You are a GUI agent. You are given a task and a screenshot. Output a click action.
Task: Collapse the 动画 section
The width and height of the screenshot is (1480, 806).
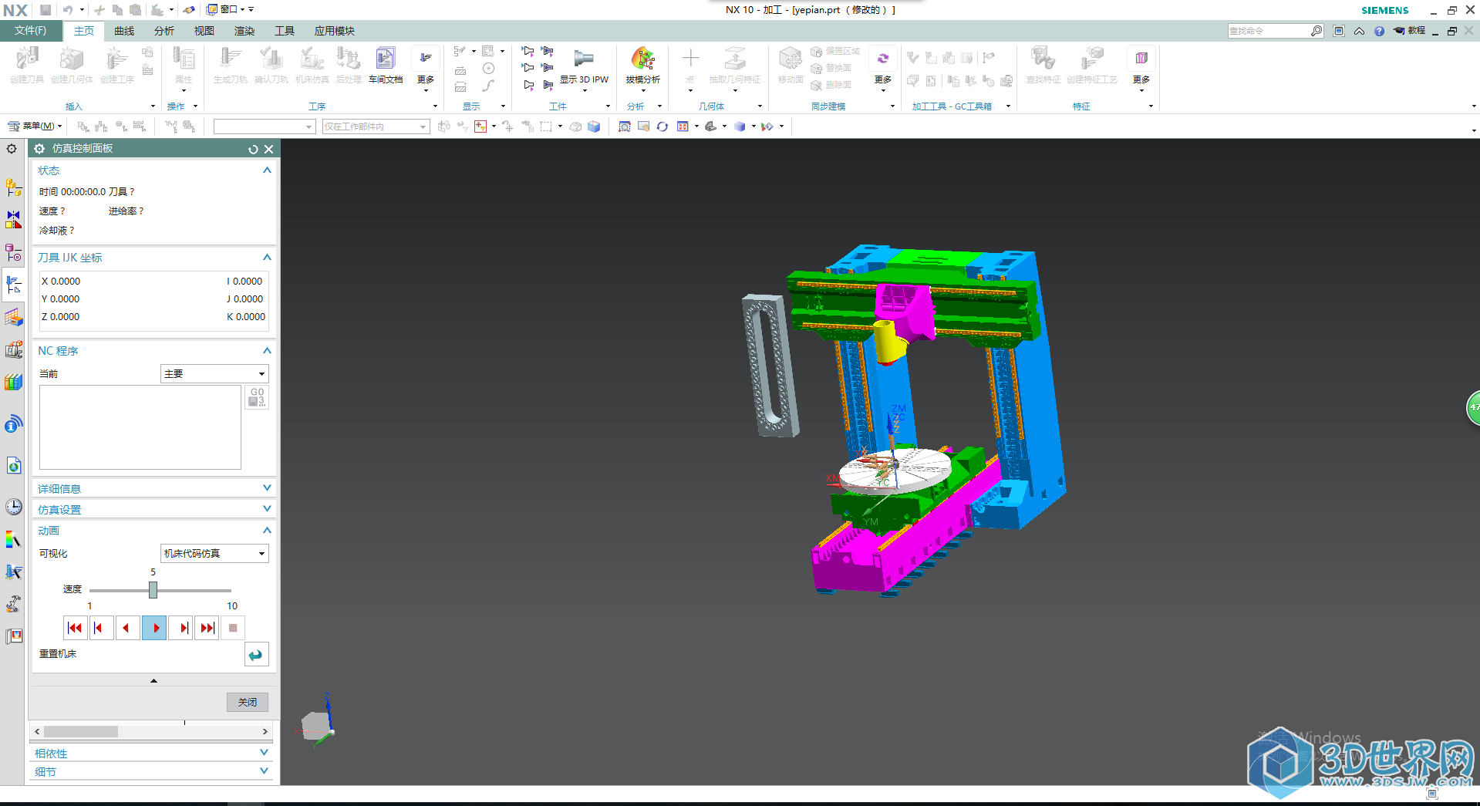tap(267, 530)
